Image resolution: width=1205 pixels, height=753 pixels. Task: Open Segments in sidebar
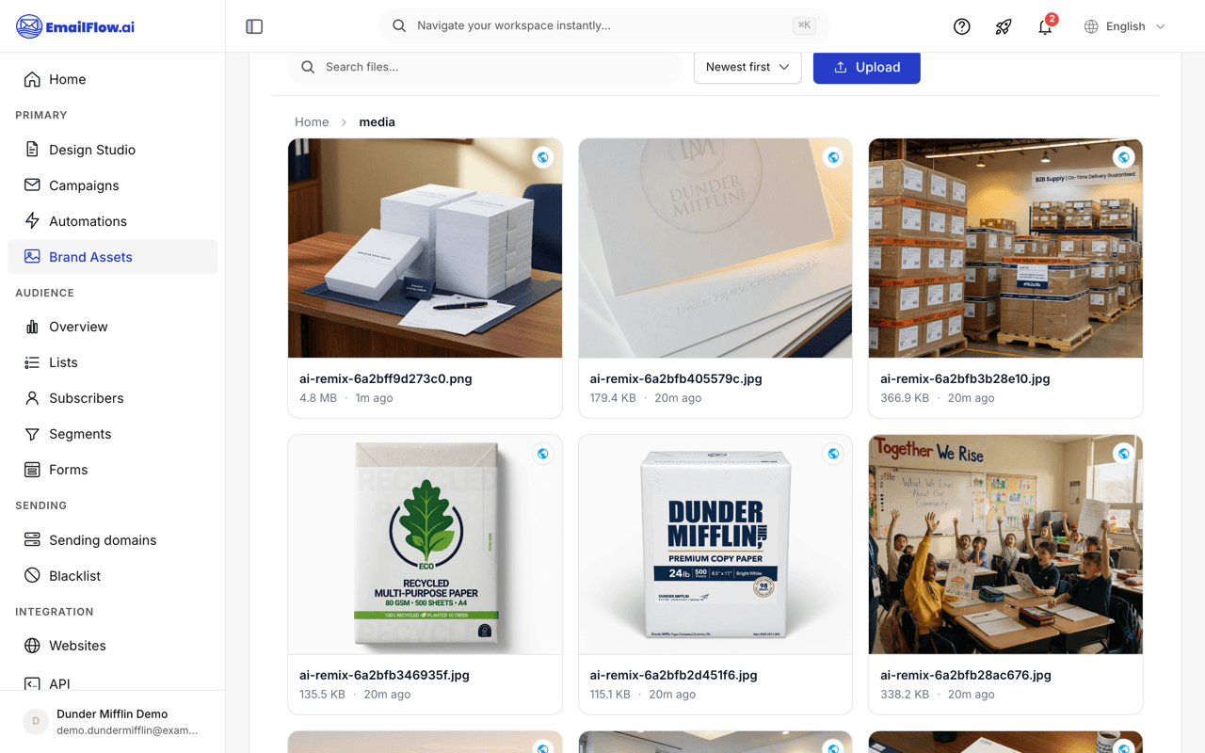click(112, 434)
